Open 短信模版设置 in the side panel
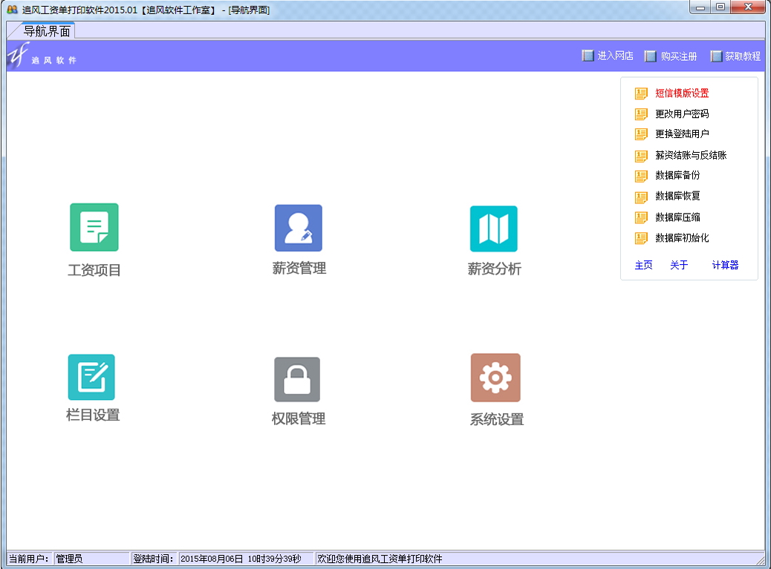 click(681, 93)
